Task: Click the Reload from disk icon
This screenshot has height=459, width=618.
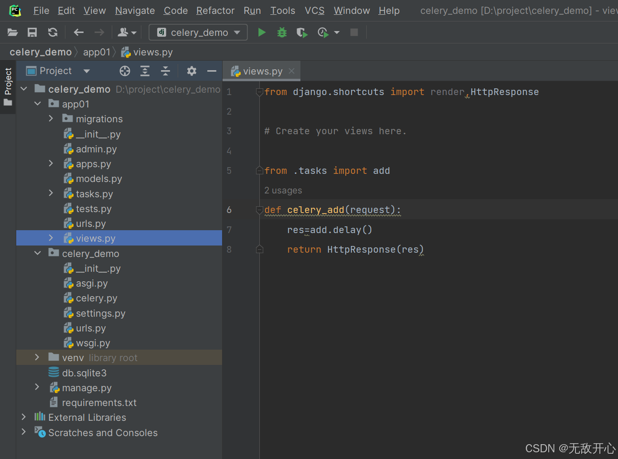Action: 53,32
